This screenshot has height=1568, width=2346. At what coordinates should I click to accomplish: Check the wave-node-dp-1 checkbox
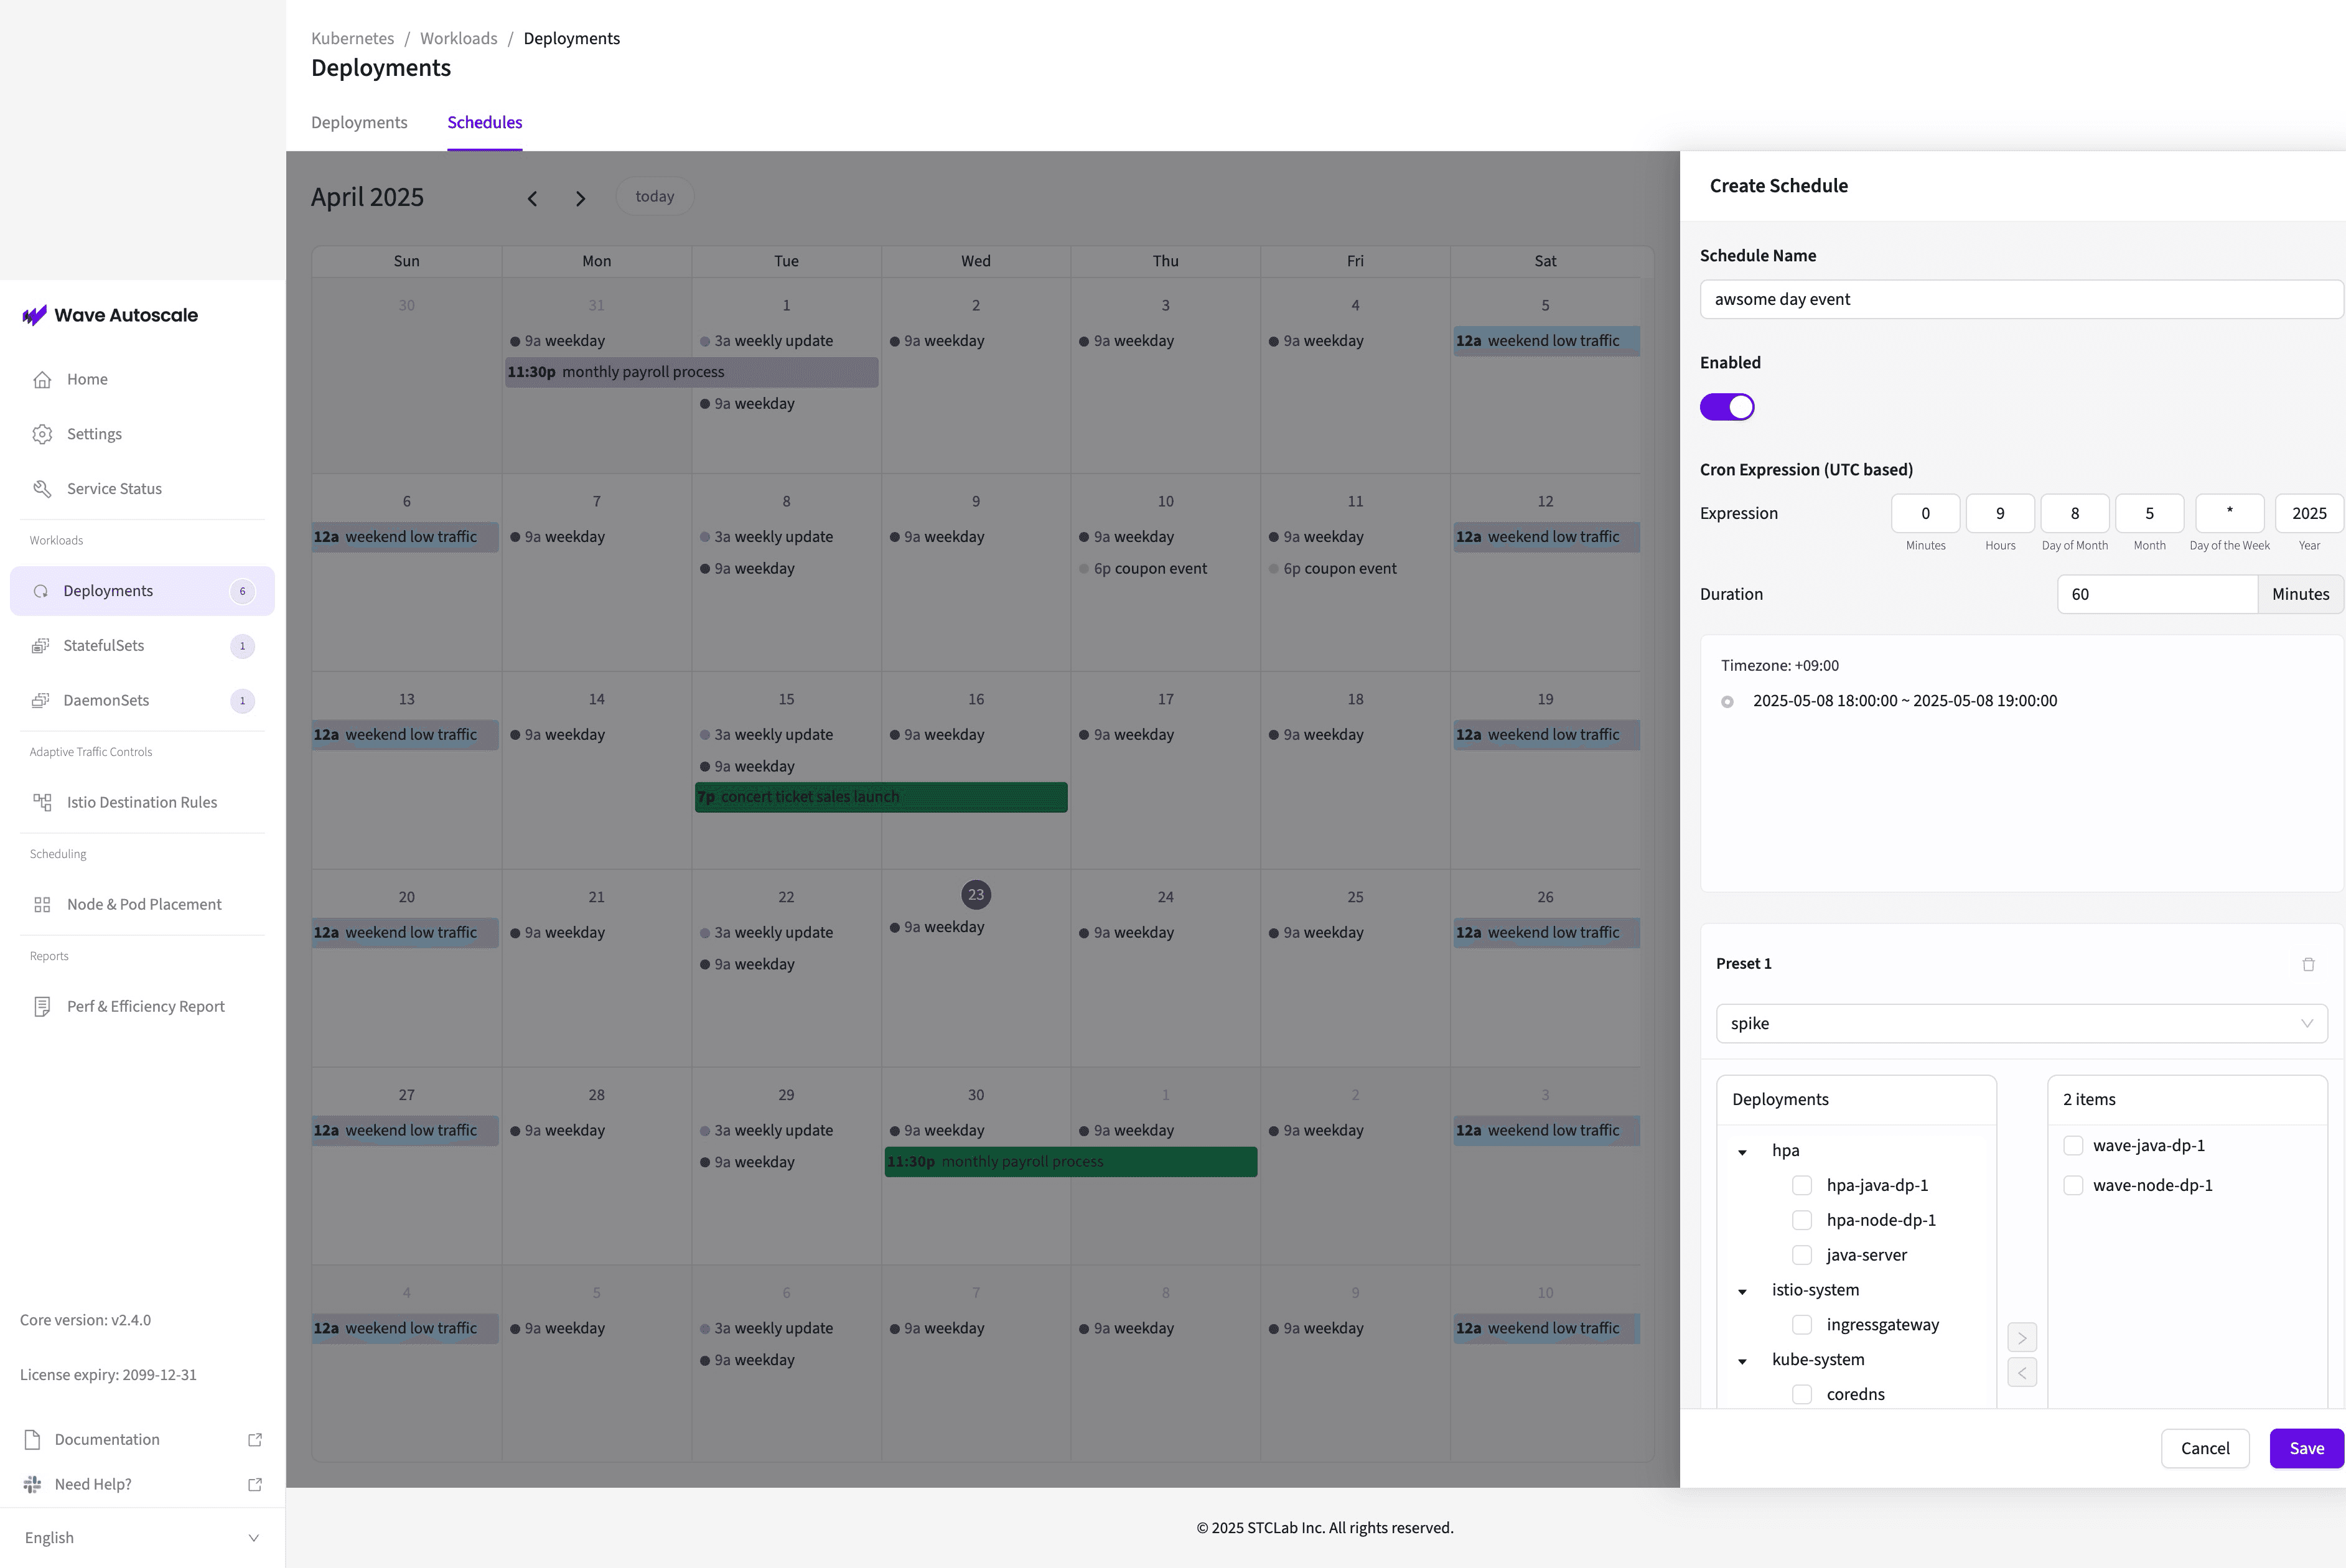[2073, 1185]
